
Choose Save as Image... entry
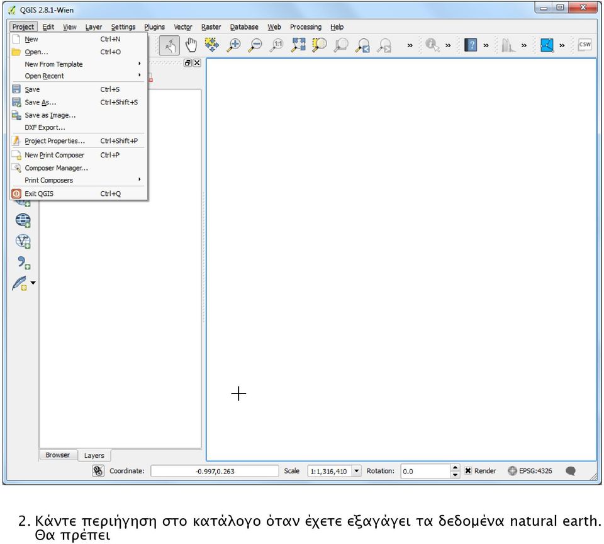pyautogui.click(x=79, y=115)
